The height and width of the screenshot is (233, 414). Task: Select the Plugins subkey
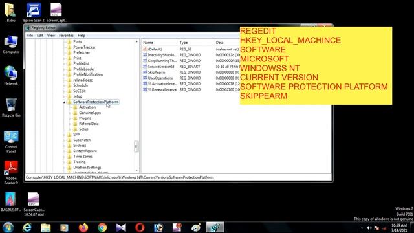[85, 118]
